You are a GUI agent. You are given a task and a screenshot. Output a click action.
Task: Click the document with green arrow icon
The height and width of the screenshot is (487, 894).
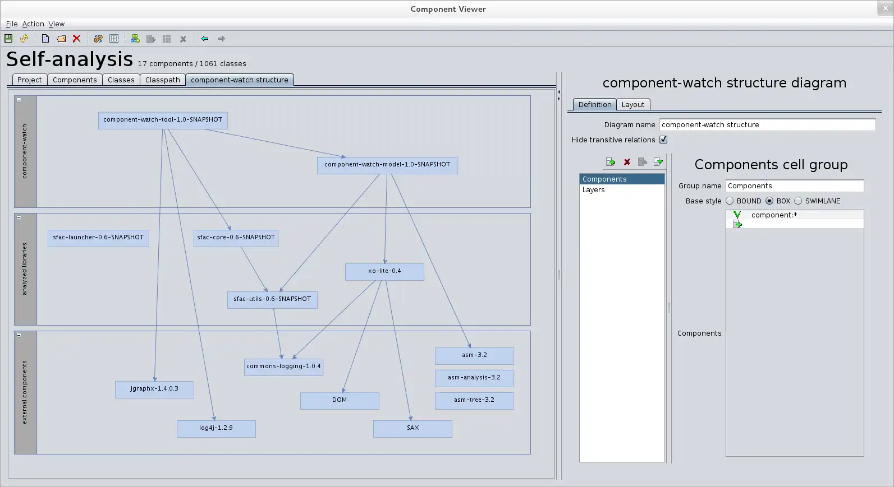tap(658, 162)
